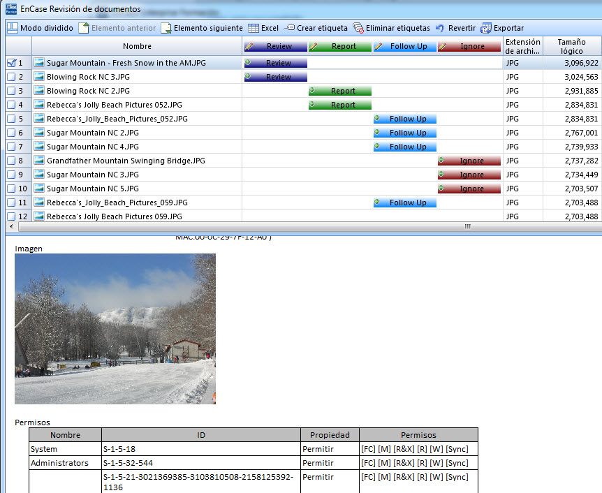Open Excel export via spreadsheet icon

254,28
